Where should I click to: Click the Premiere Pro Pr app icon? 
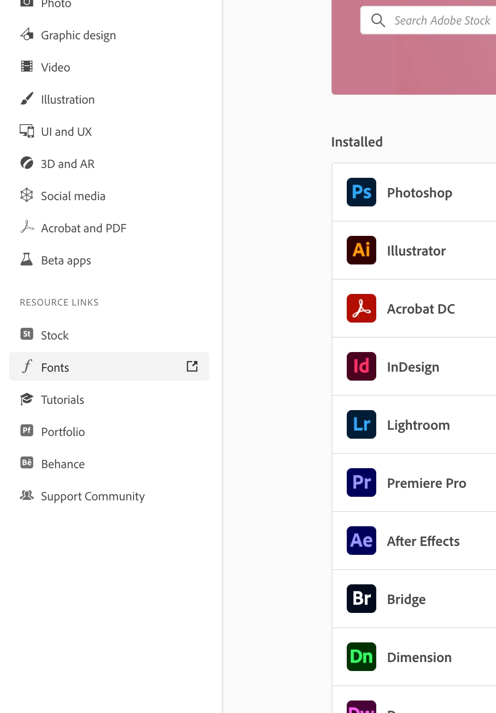(361, 482)
